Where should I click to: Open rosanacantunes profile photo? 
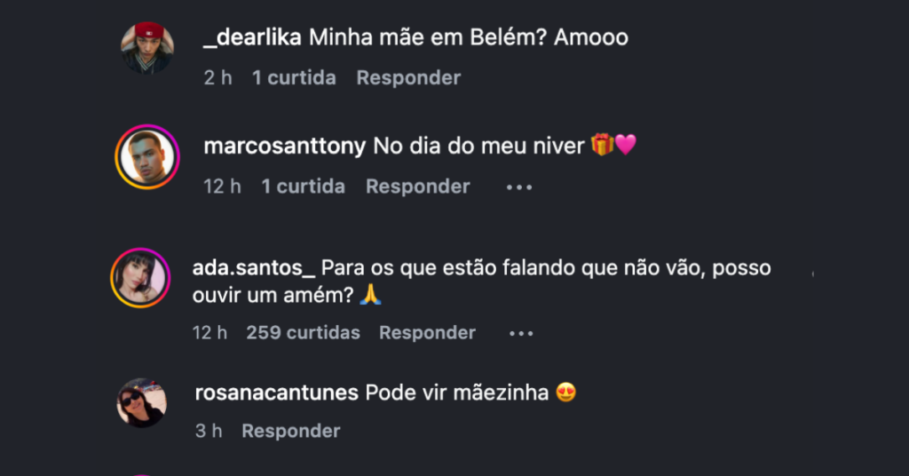click(142, 402)
